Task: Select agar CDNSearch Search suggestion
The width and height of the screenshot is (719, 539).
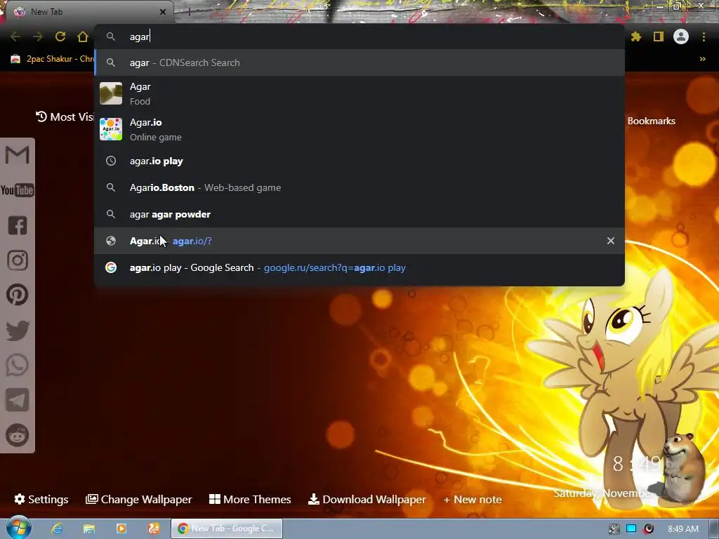Action: click(359, 62)
